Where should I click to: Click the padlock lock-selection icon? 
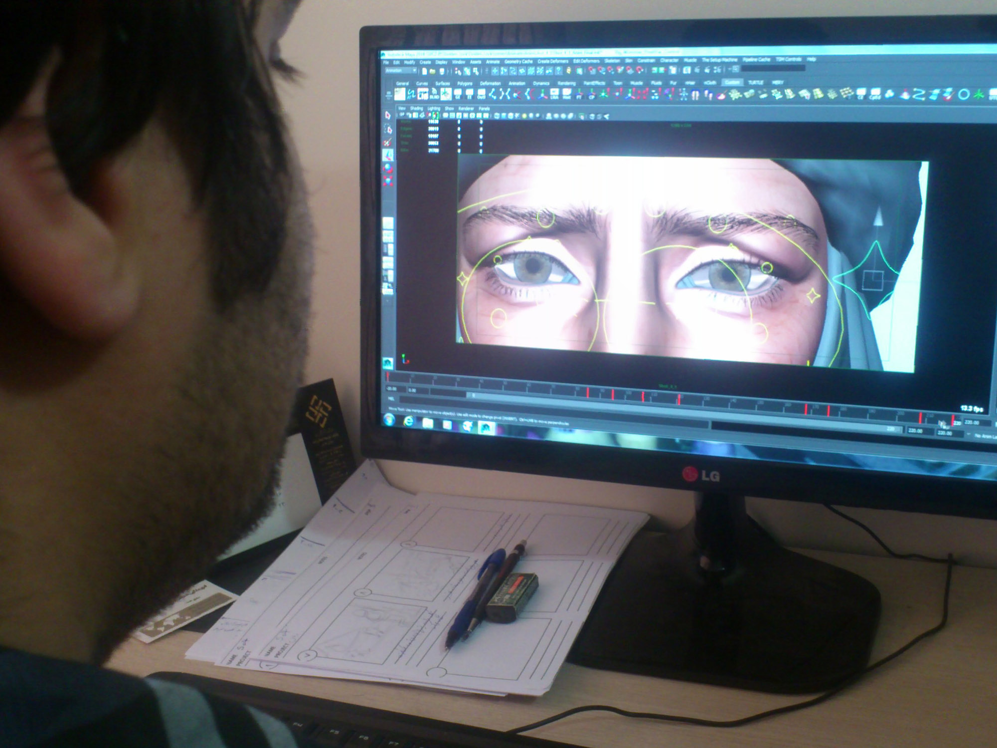pos(569,70)
